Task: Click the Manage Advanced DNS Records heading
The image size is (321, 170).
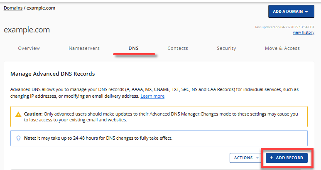Action: click(53, 74)
